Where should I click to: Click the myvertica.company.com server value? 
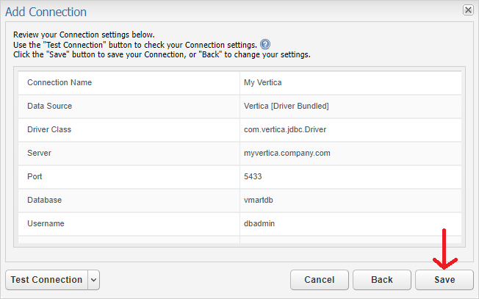coord(287,153)
